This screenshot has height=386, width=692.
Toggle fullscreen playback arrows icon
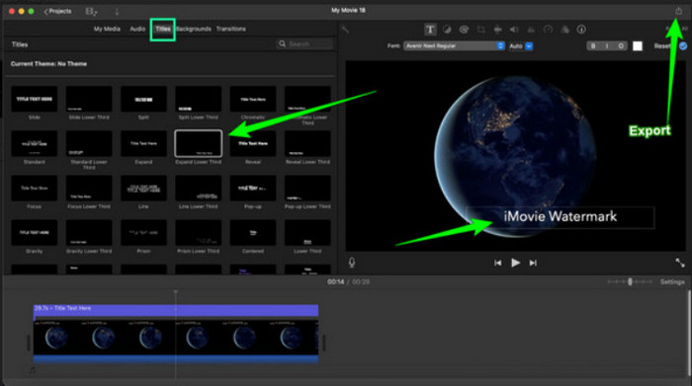coord(680,263)
